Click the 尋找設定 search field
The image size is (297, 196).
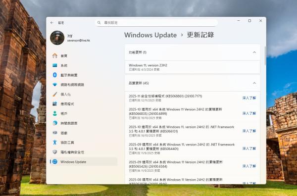point(156,23)
